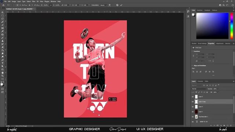Select the History Brush tool

[3, 44]
